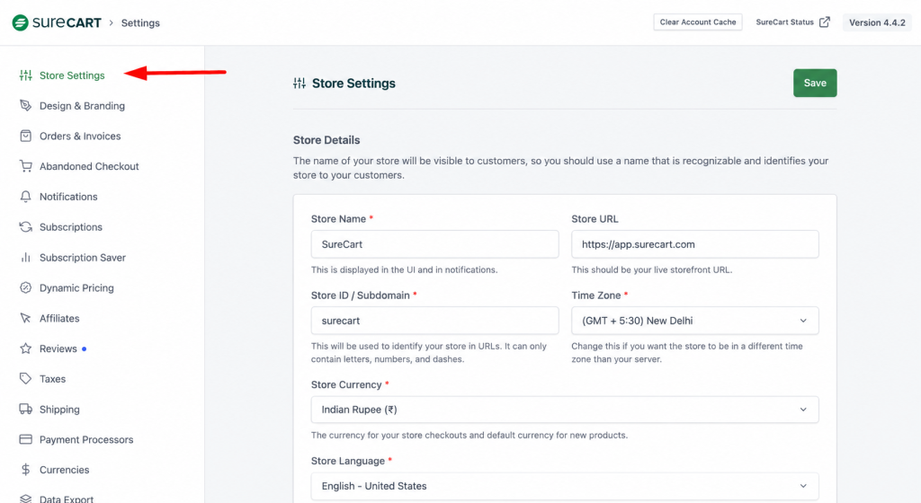
Task: Click the Dynamic Pricing percent icon
Action: [25, 287]
